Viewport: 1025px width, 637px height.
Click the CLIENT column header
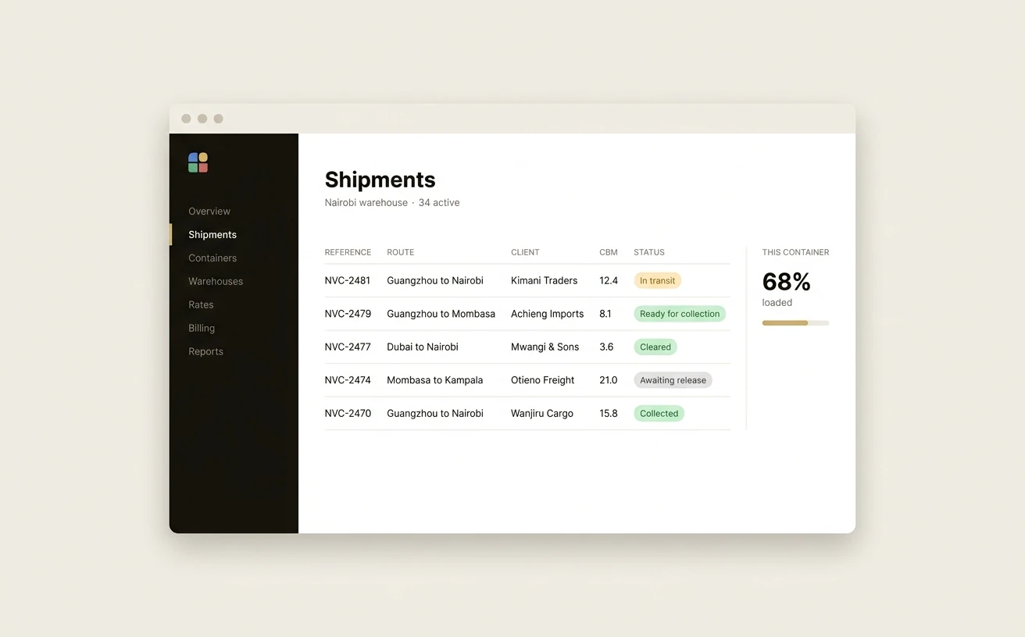(x=525, y=252)
